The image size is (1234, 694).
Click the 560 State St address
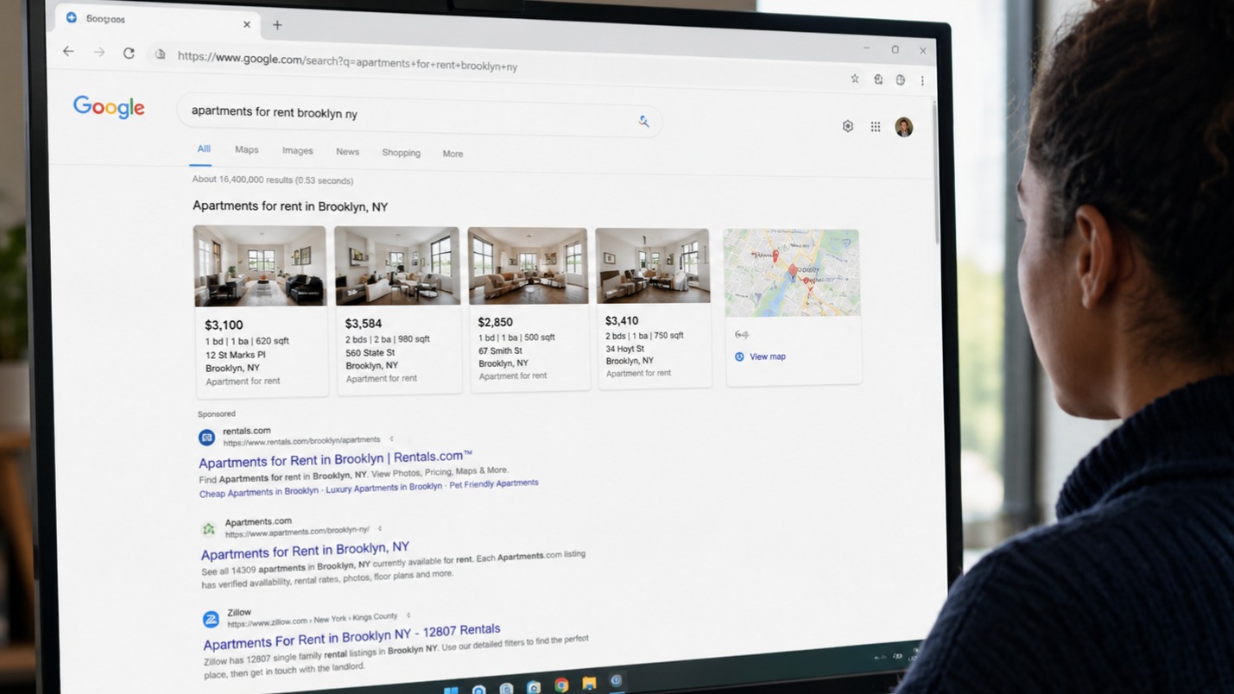tap(370, 352)
